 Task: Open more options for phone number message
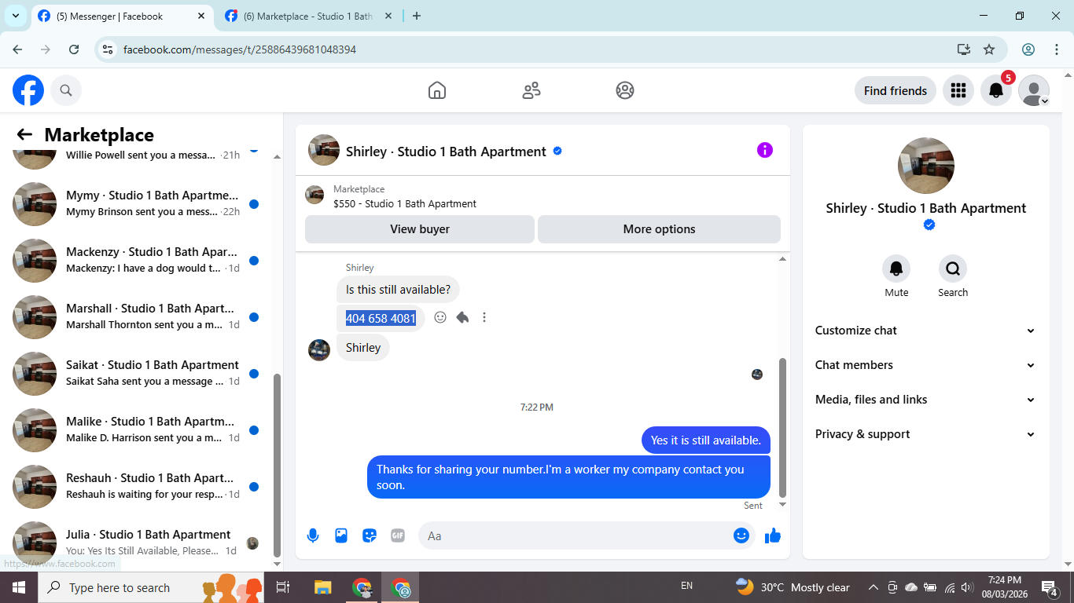tap(484, 317)
